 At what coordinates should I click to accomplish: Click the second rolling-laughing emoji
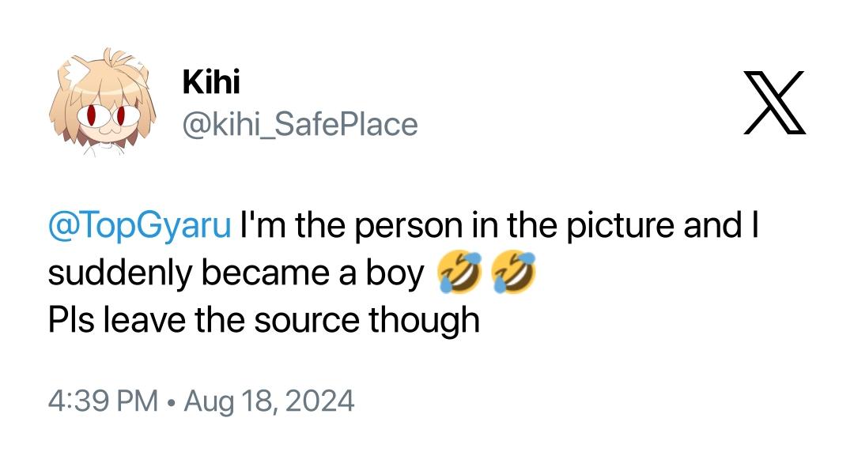pyautogui.click(x=514, y=272)
